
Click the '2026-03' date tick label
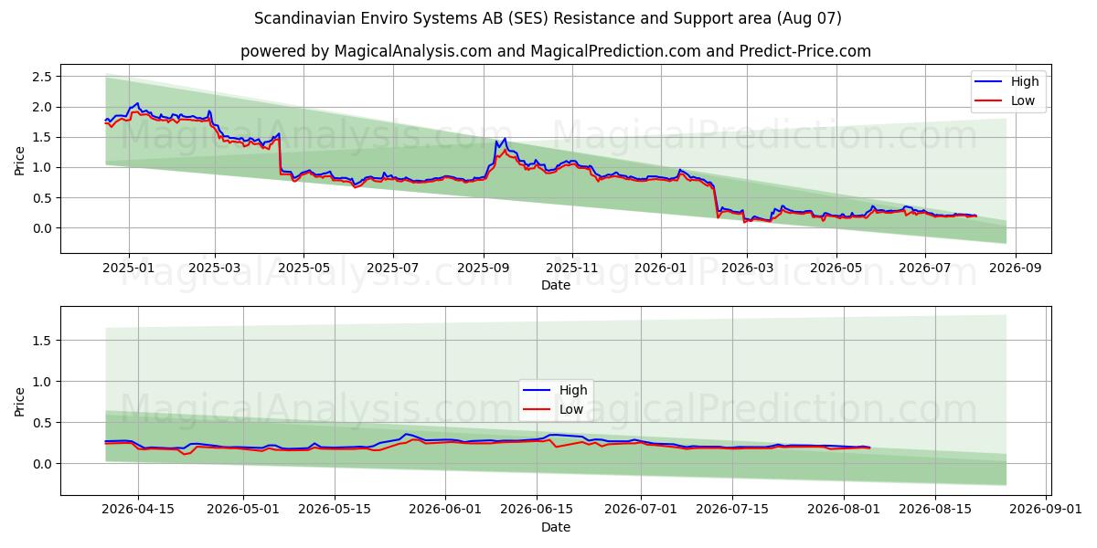point(747,268)
